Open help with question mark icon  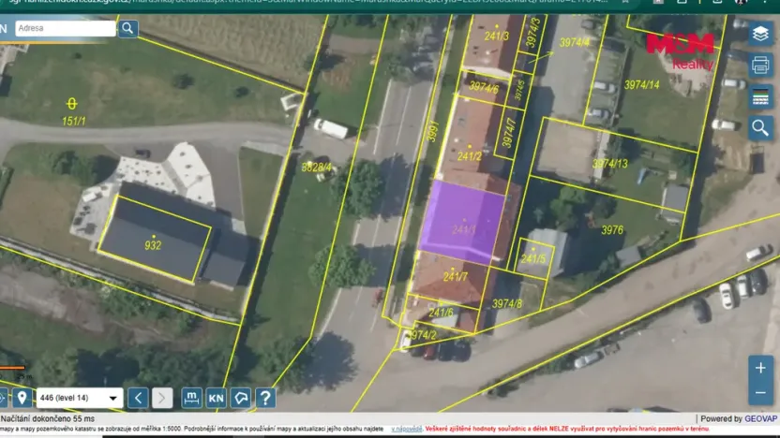coord(265,398)
